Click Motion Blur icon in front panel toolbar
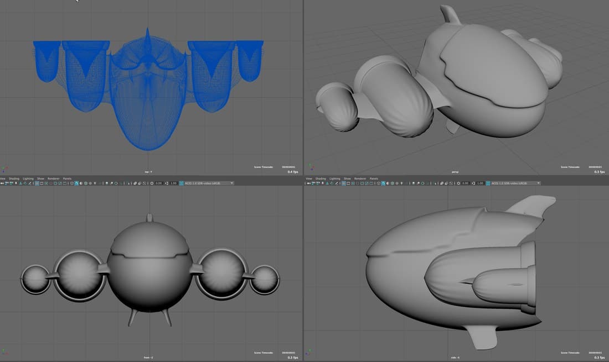Screen dimensions: 609x362 (x=111, y=183)
